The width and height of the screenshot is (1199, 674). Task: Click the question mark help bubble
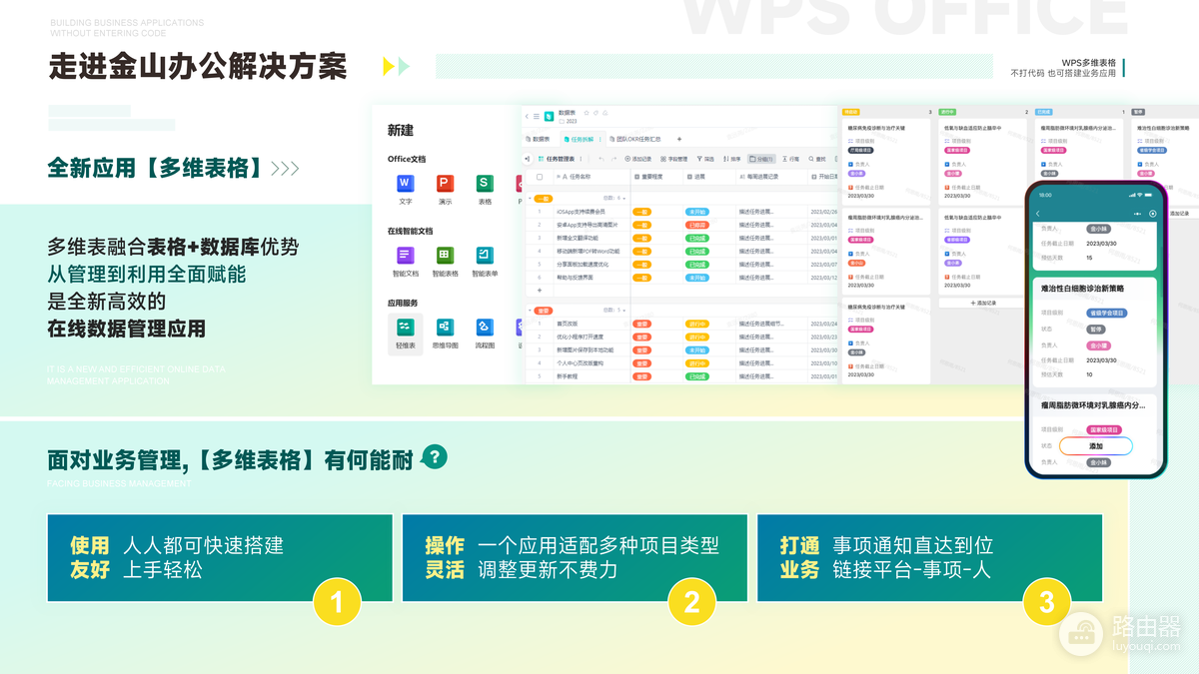coord(436,457)
